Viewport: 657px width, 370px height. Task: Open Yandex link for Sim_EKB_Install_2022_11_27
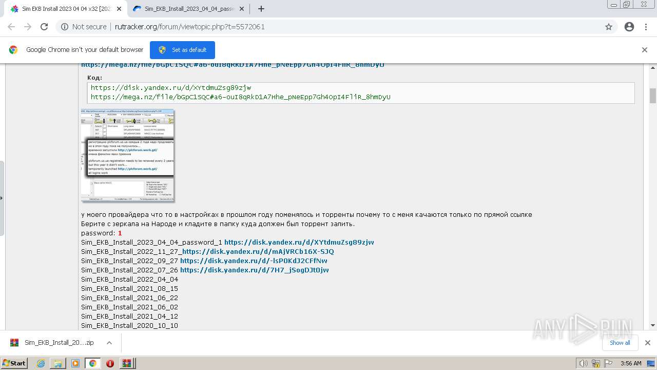[x=258, y=251]
